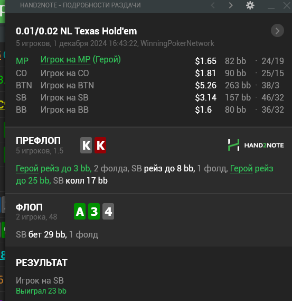This screenshot has width=292, height=301.
Task: Click the green Ace flop card
Action: (80, 212)
